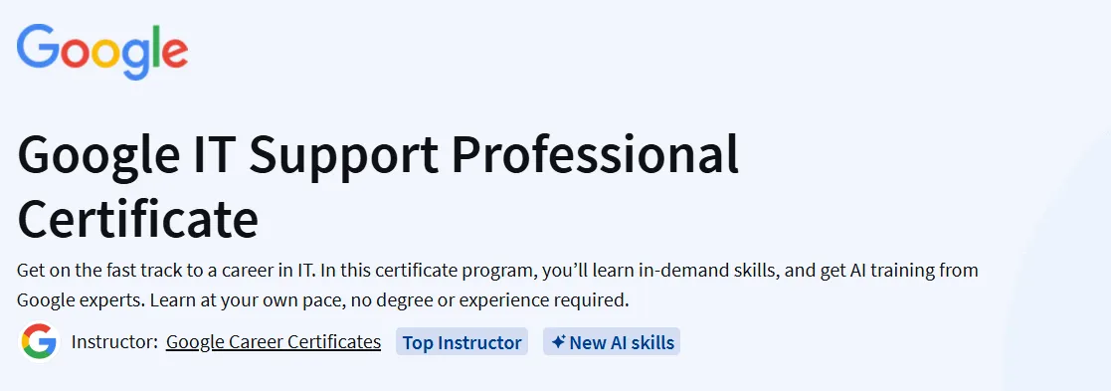Screen dimensions: 1111x391
Task: Click description line about no degree required
Action: (323, 300)
